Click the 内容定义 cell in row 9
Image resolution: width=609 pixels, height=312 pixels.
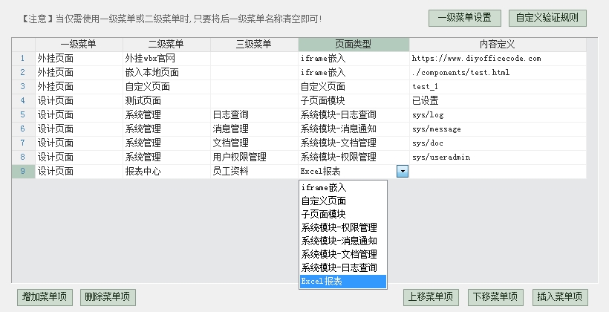tap(498, 172)
